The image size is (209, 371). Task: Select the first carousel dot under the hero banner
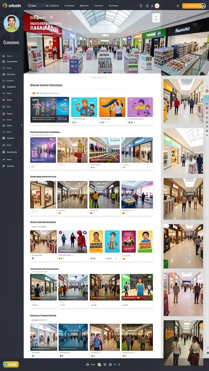92,78
